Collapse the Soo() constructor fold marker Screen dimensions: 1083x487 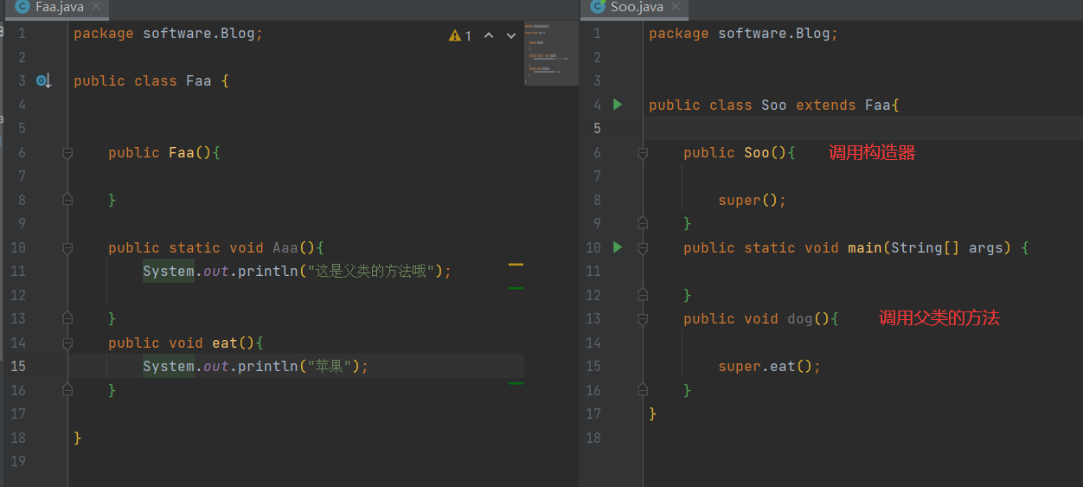[x=643, y=153]
